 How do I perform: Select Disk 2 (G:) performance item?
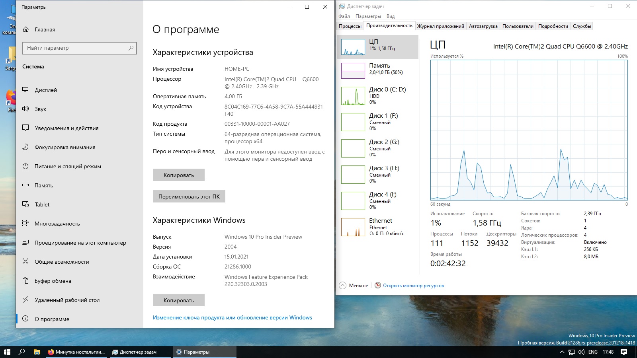point(377,148)
